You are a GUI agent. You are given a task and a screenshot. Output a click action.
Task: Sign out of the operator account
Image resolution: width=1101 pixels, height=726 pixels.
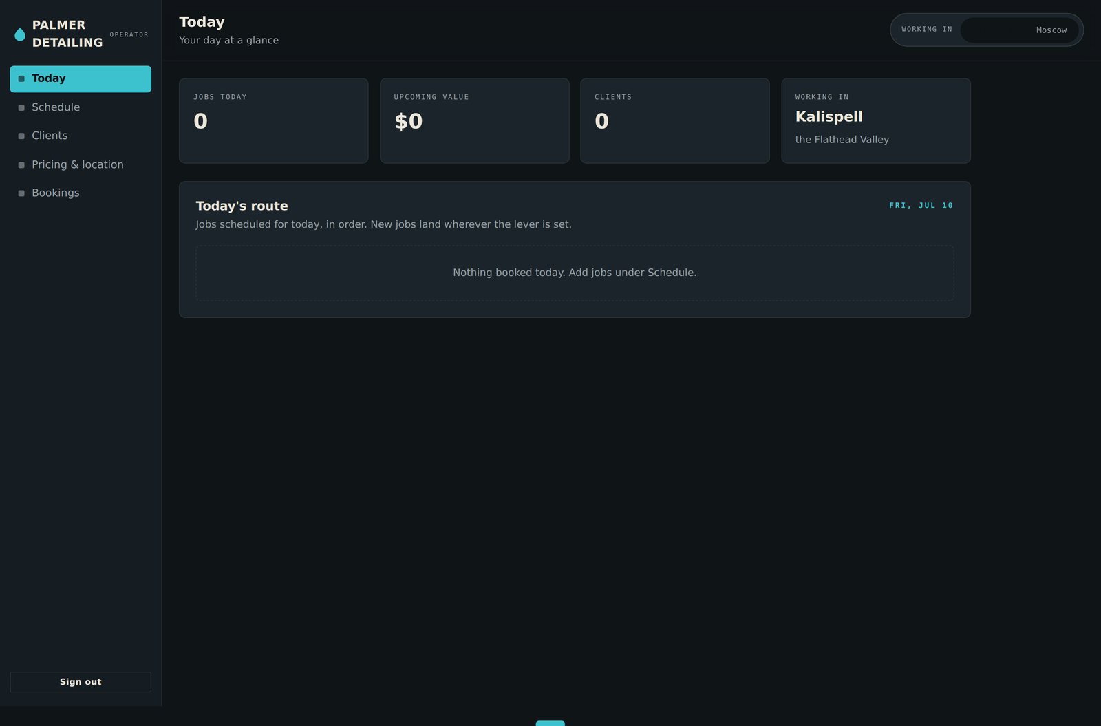pyautogui.click(x=81, y=682)
